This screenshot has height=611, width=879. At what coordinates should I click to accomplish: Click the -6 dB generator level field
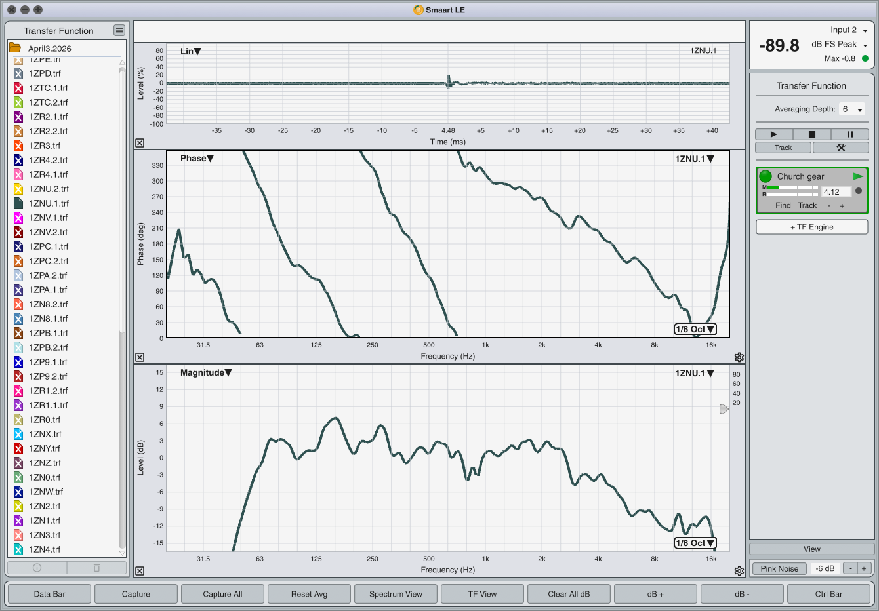825,568
